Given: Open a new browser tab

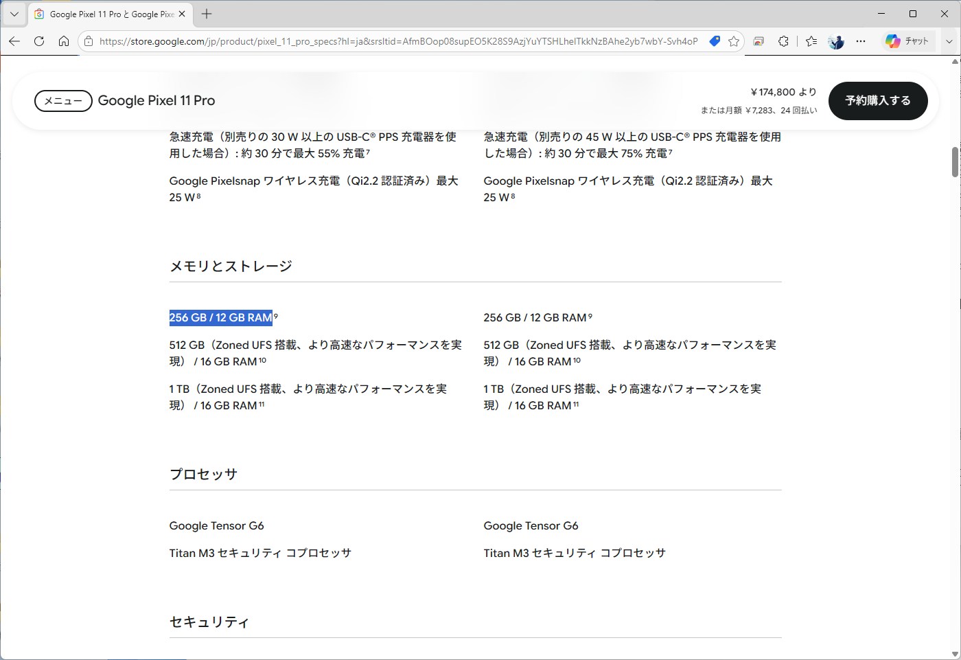Looking at the screenshot, I should pyautogui.click(x=207, y=14).
